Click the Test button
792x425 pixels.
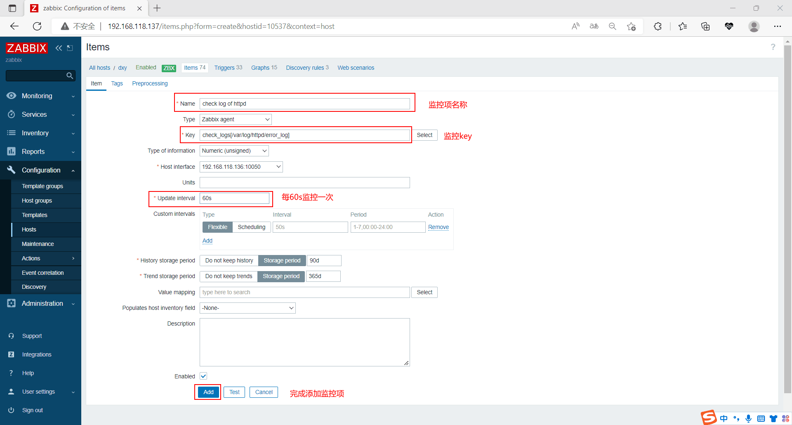[234, 392]
